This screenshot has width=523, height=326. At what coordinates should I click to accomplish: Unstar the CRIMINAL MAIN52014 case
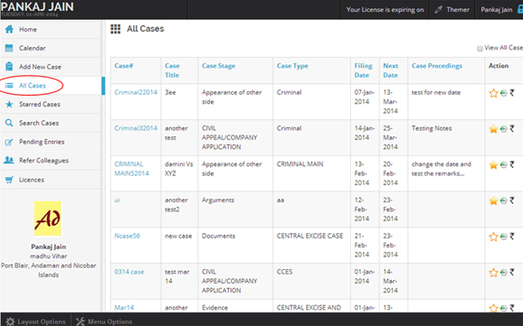(x=493, y=165)
